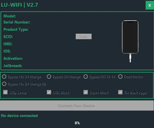Click the Connect Your Device button

tap(77, 105)
